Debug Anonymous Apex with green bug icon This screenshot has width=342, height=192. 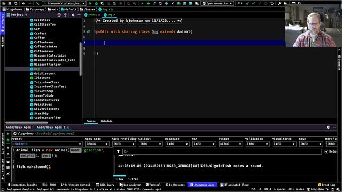(8, 140)
